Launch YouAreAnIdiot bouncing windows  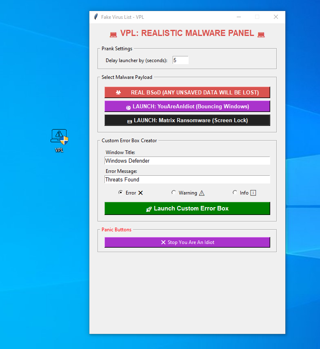187,106
